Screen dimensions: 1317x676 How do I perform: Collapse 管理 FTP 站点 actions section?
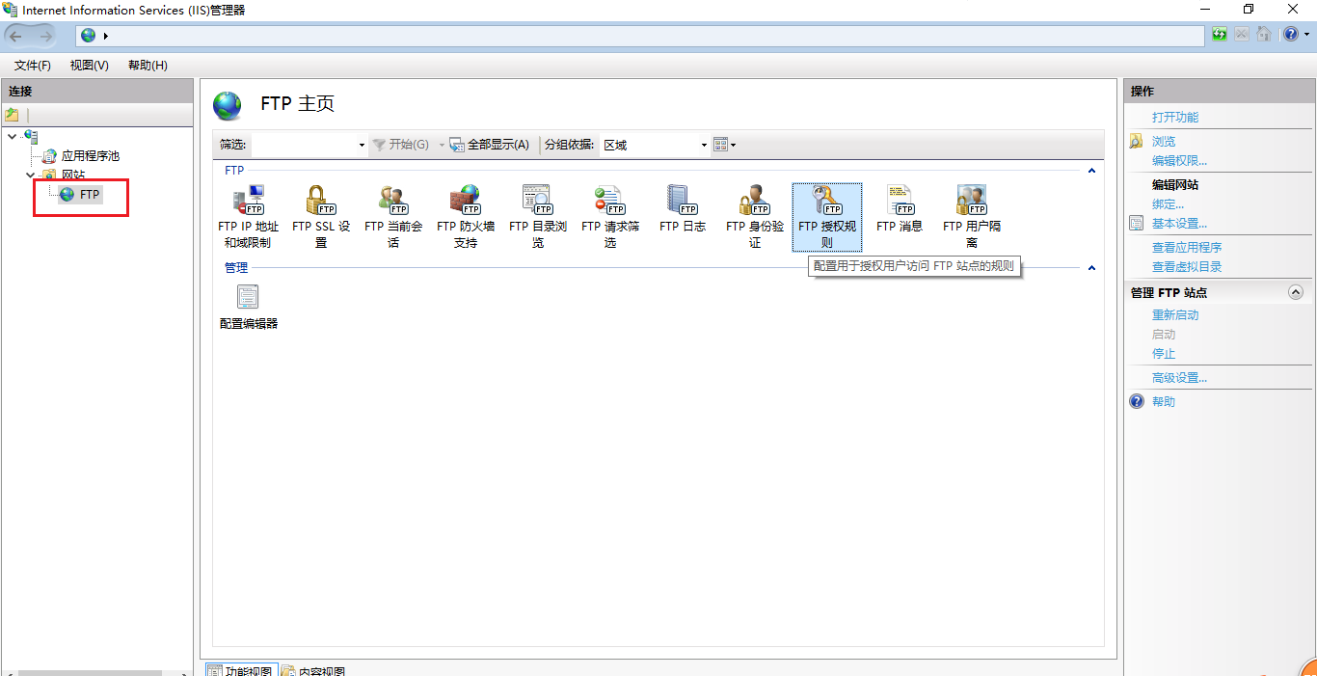(1296, 292)
